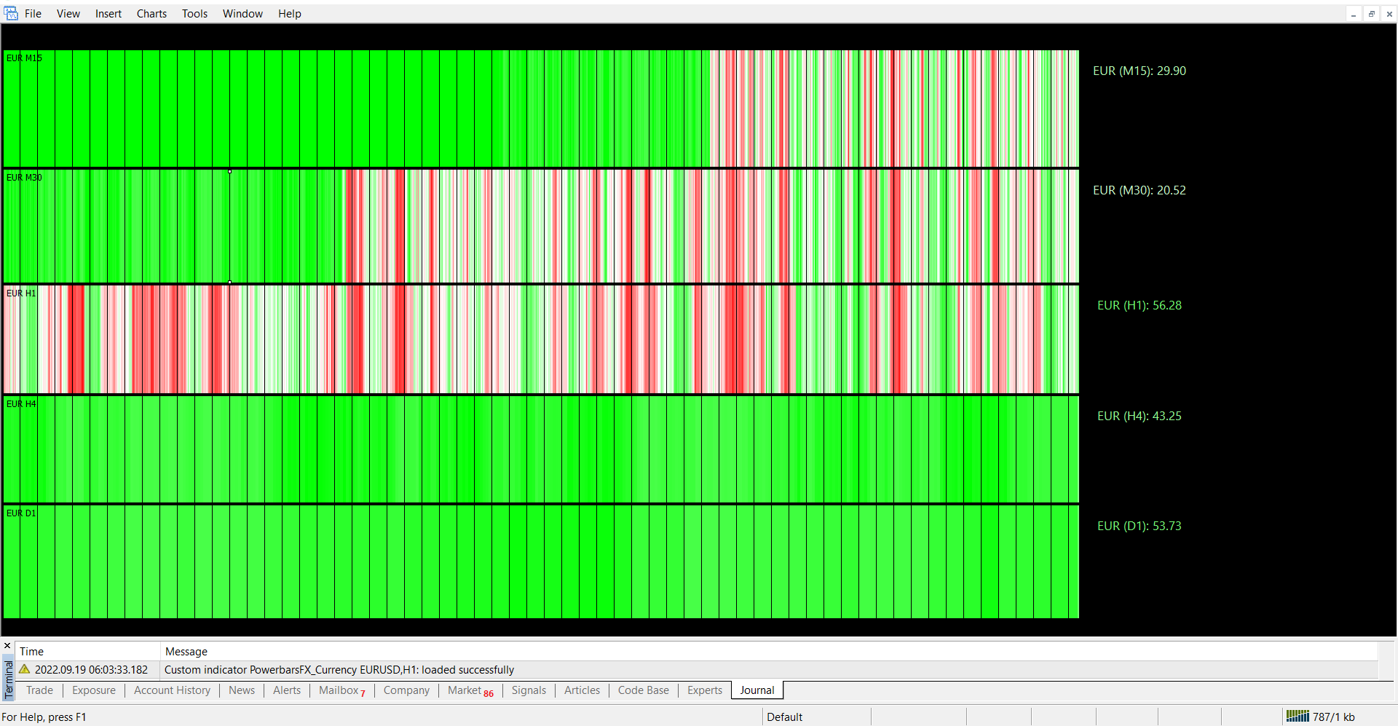This screenshot has height=726, width=1398.
Task: Go to the Code Base tab
Action: (643, 690)
